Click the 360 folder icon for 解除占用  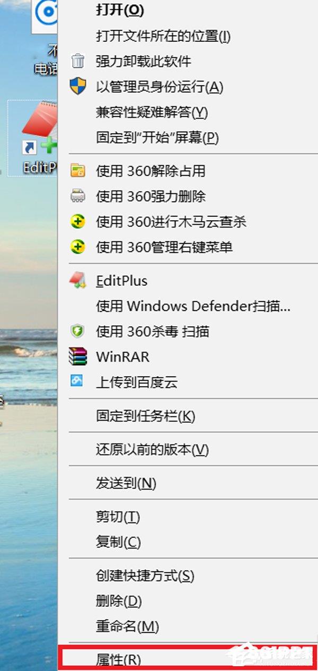tap(78, 171)
